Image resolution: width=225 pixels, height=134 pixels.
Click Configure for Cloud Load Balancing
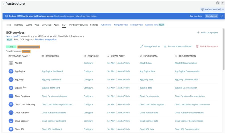pyautogui.click(x=88, y=104)
